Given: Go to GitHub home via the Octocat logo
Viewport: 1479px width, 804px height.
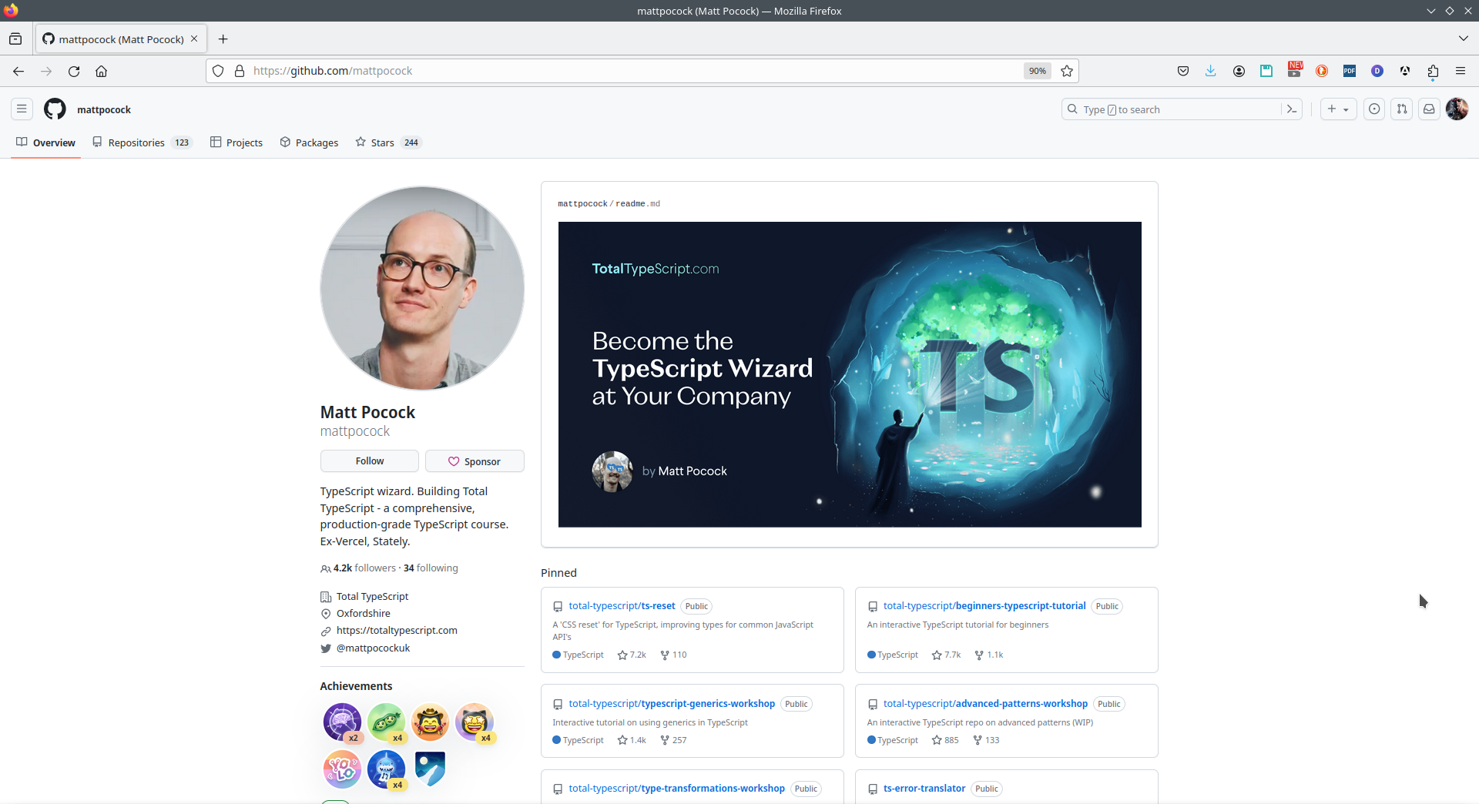Looking at the screenshot, I should (55, 109).
